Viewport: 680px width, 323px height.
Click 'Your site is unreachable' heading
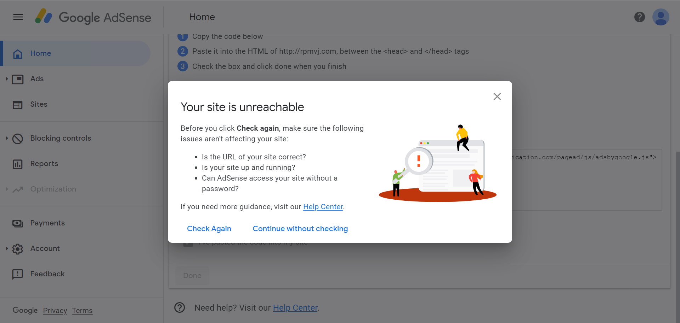pos(242,107)
